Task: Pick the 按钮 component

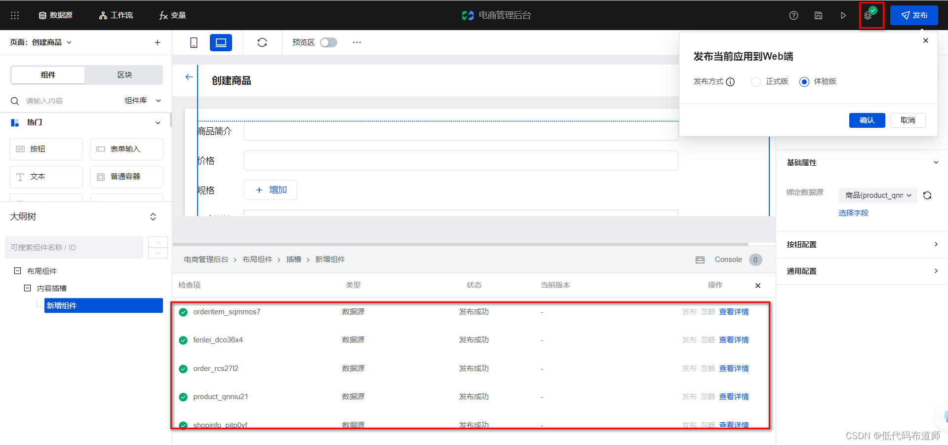Action: 46,149
